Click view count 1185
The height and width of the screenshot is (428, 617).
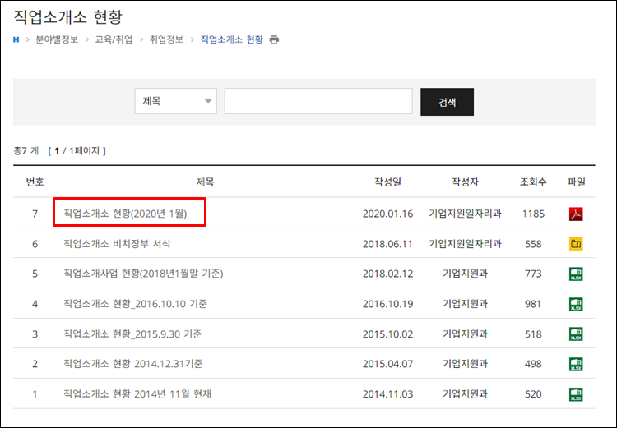pyautogui.click(x=533, y=214)
